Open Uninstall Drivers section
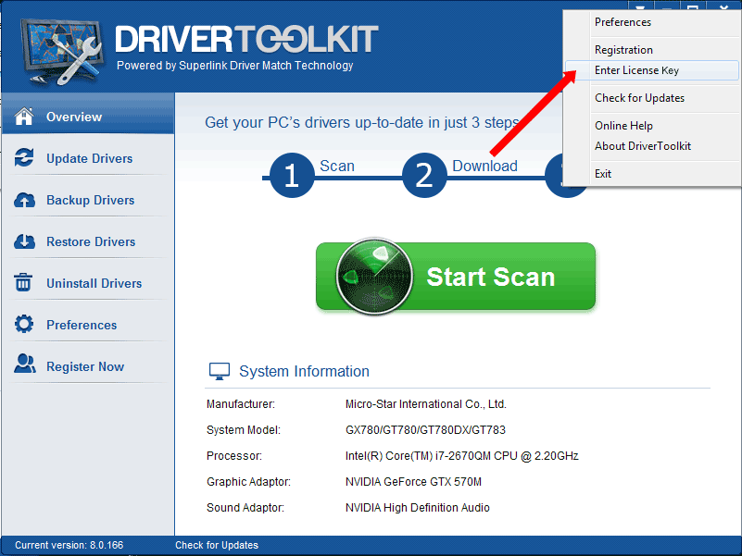This screenshot has height=556, width=742. (88, 283)
